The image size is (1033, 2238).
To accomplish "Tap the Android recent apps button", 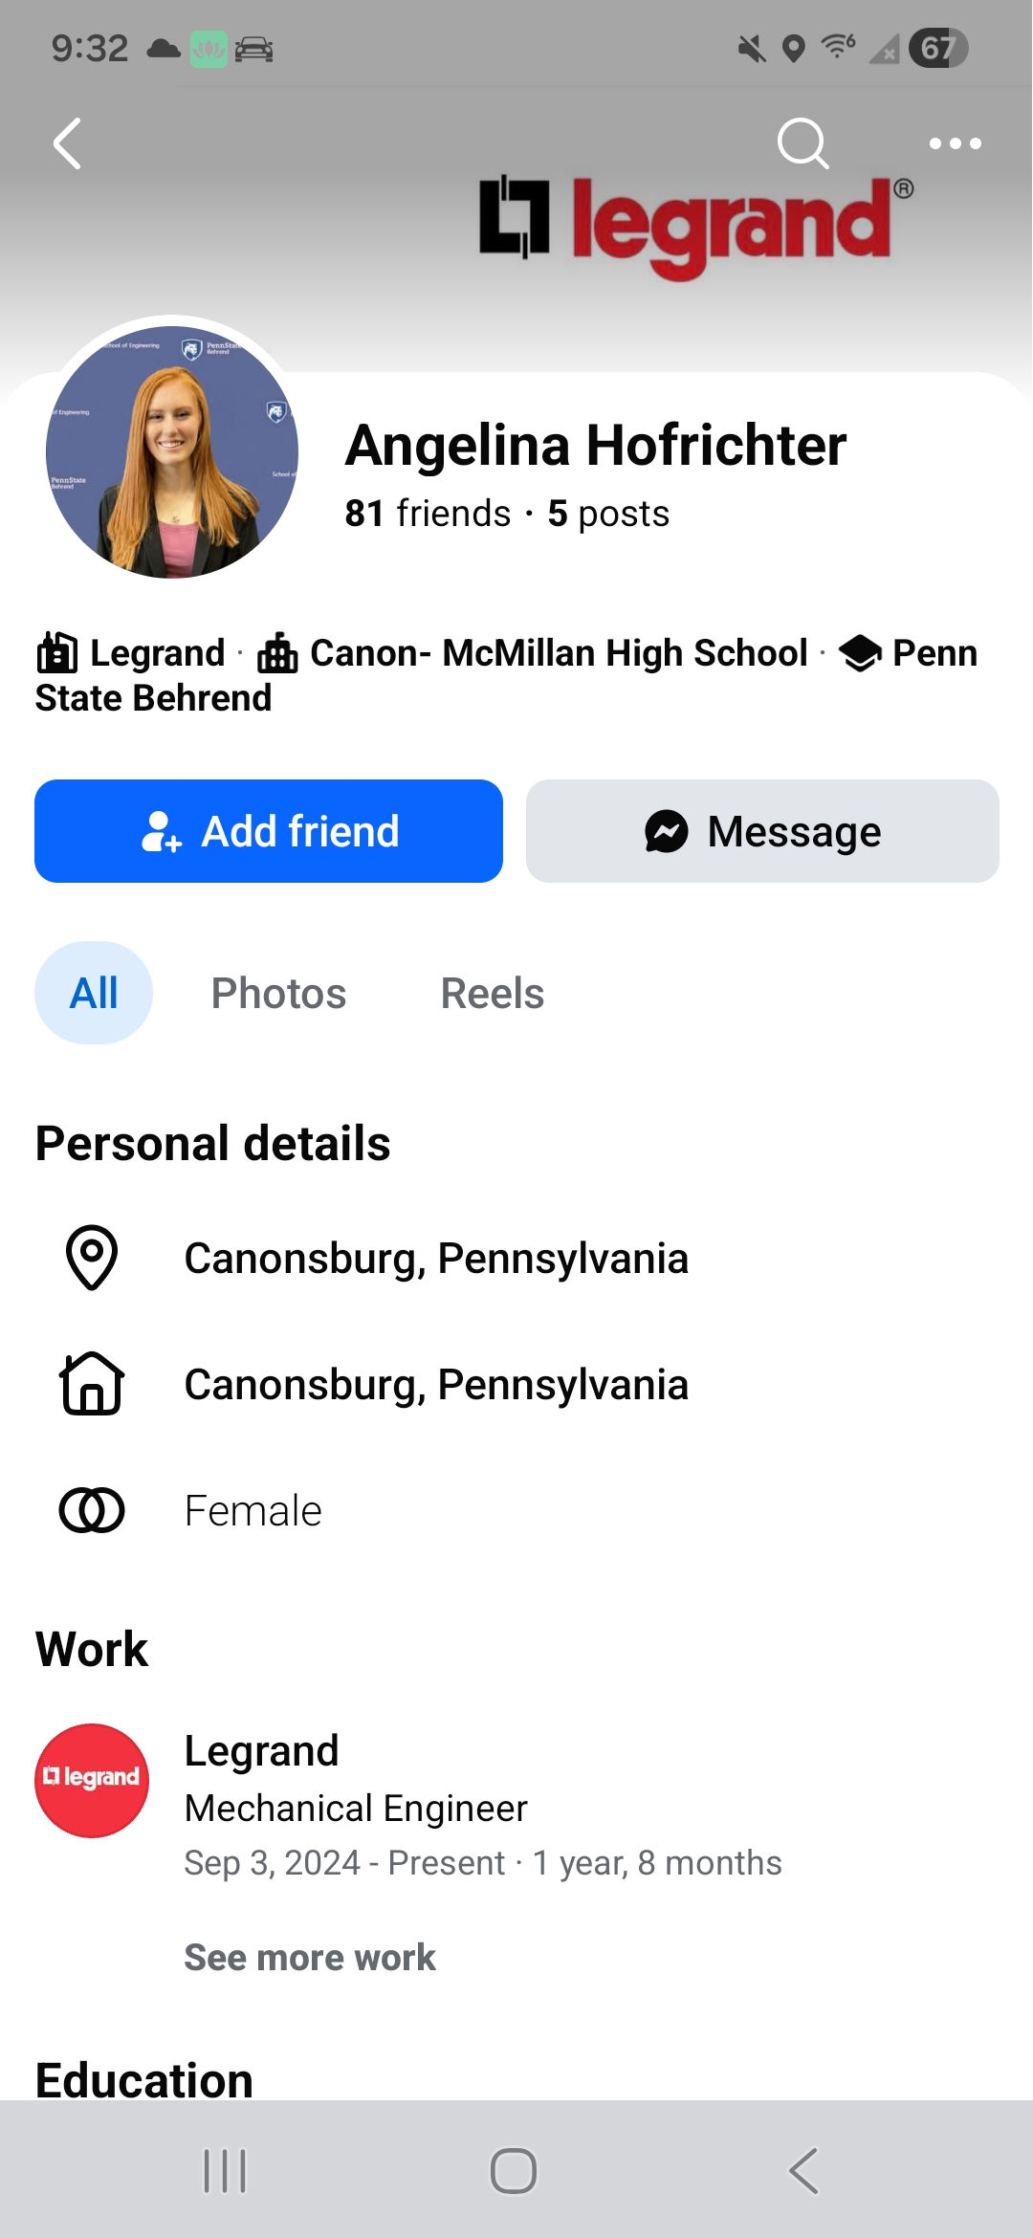I will click(225, 2171).
